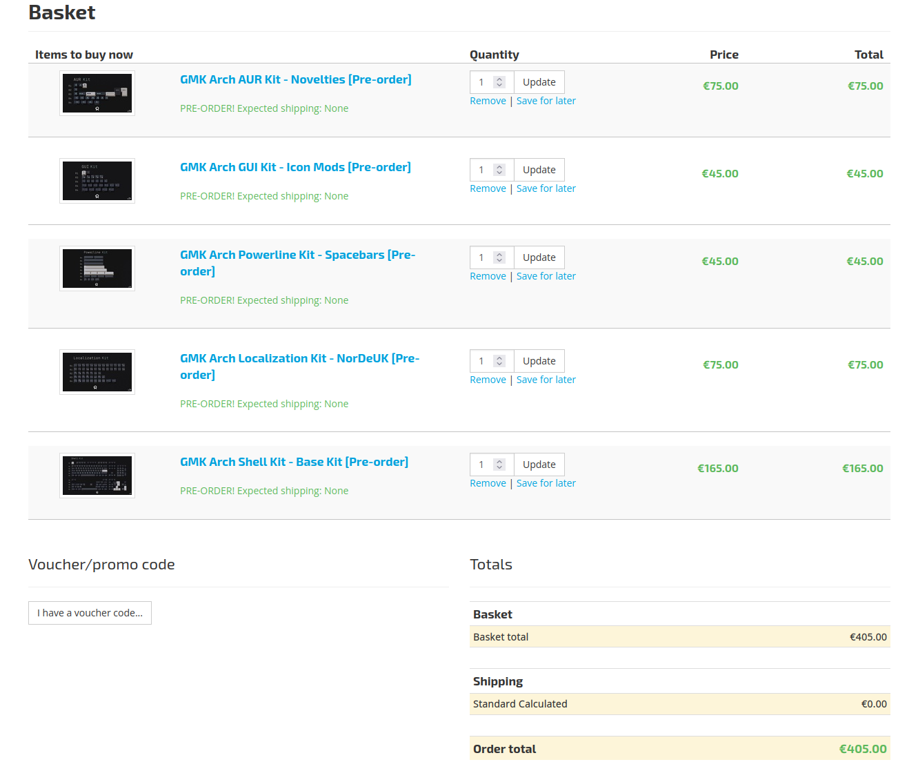The width and height of the screenshot is (907, 771).
Task: Update the GUI Kit quantity
Action: click(x=539, y=170)
